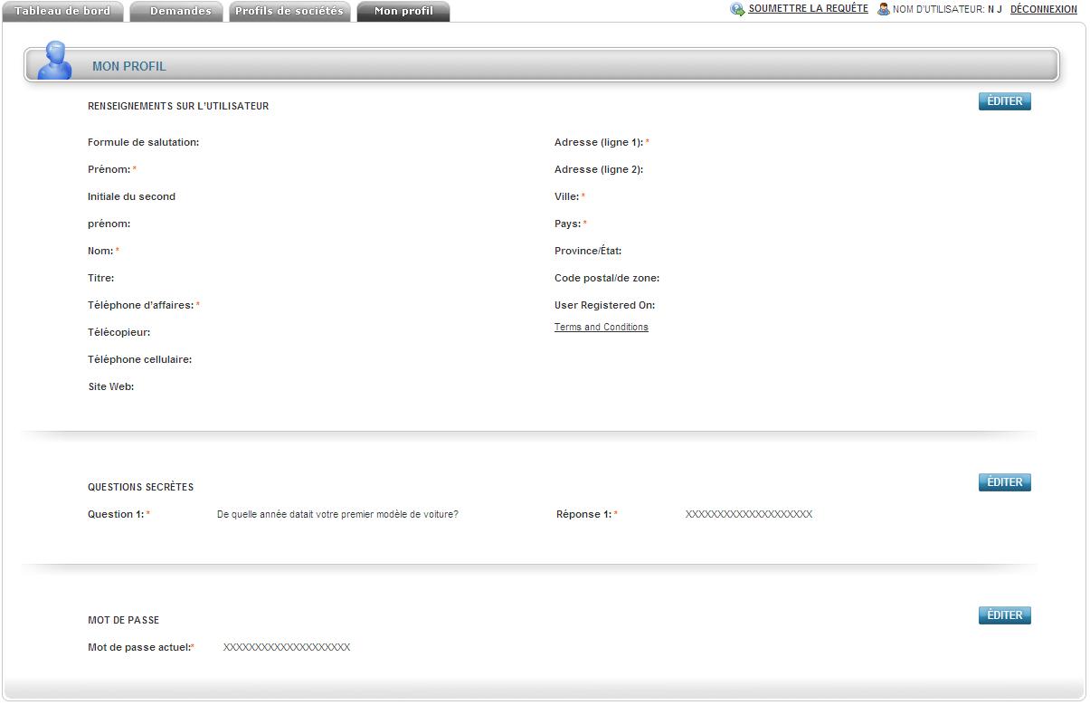This screenshot has height=705, width=1090.
Task: Click the masked current password value
Action: click(x=287, y=647)
